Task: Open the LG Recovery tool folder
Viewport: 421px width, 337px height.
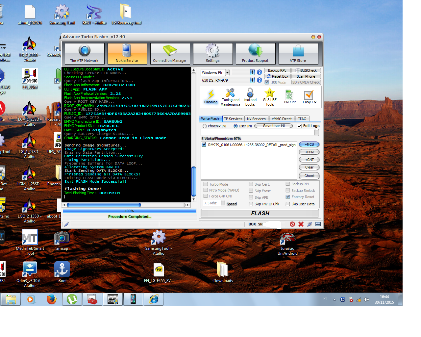Action: [126, 15]
